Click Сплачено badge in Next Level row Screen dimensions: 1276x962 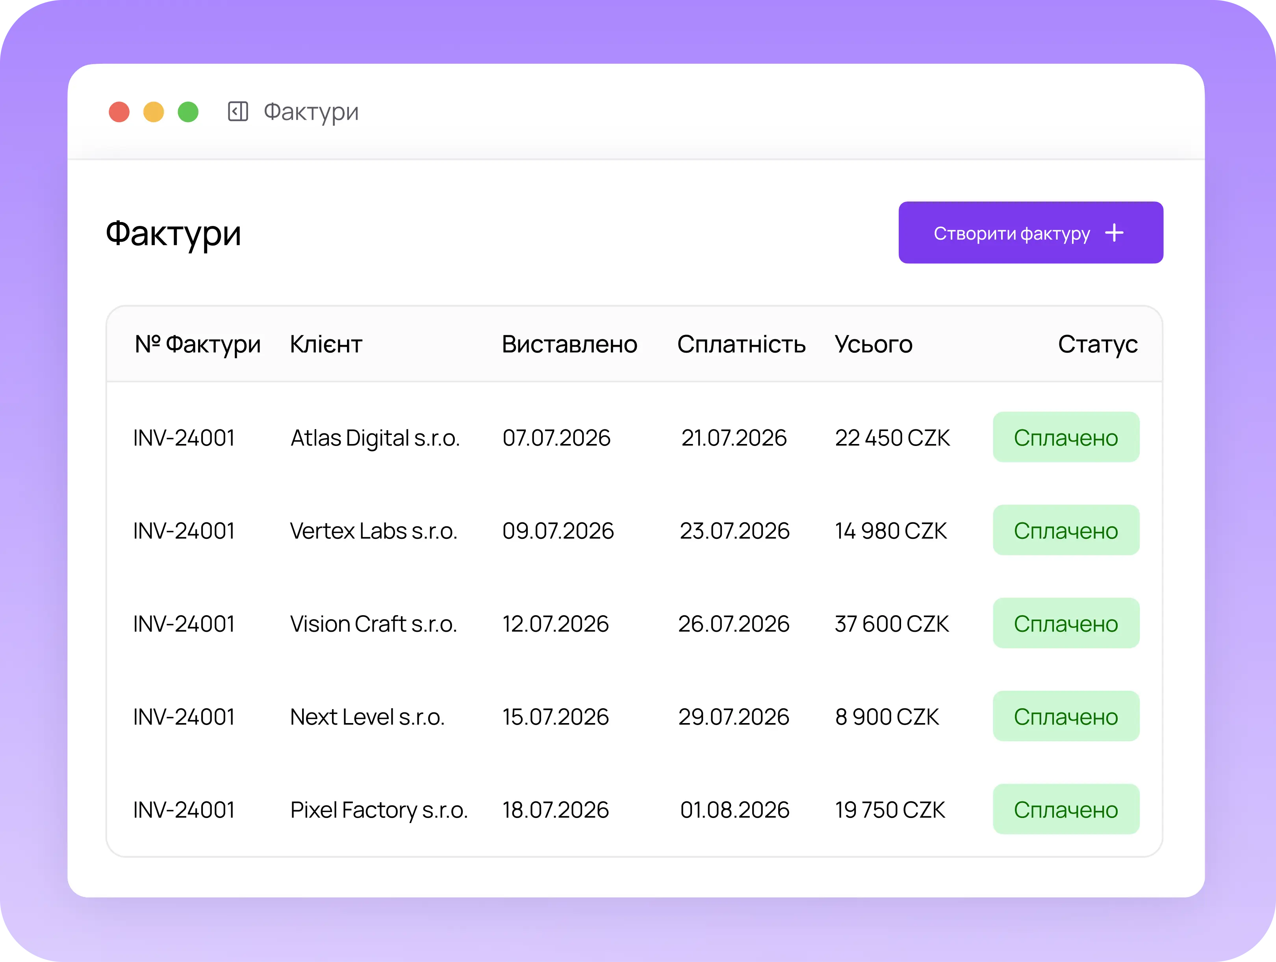(1066, 716)
